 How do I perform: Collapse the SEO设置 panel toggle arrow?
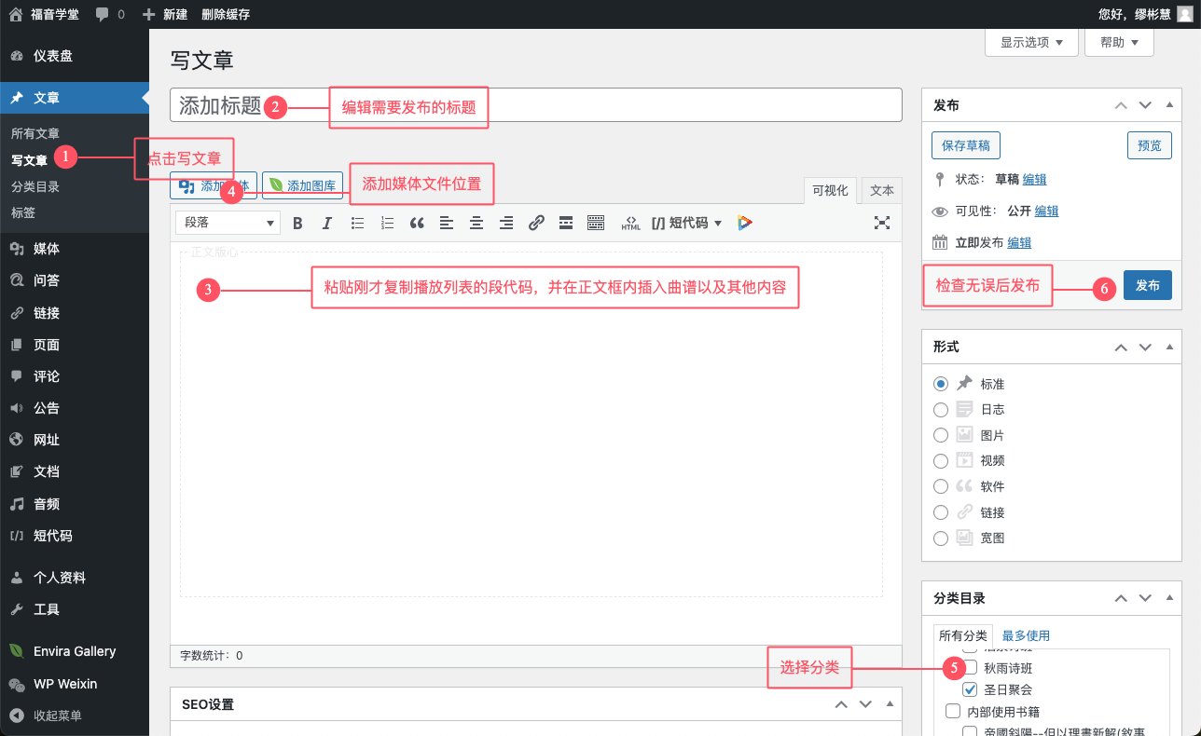[x=890, y=704]
